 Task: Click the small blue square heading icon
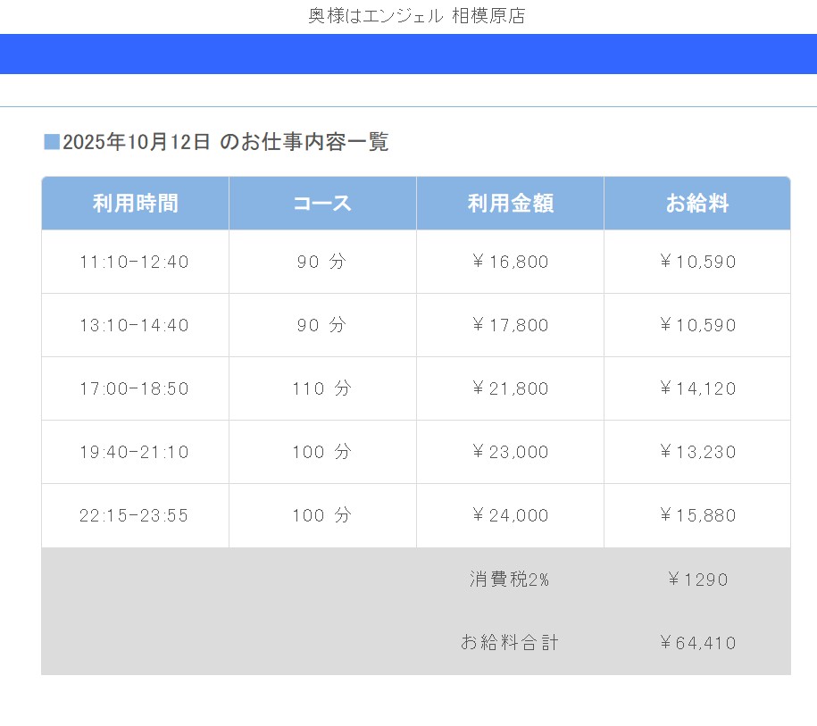point(52,142)
